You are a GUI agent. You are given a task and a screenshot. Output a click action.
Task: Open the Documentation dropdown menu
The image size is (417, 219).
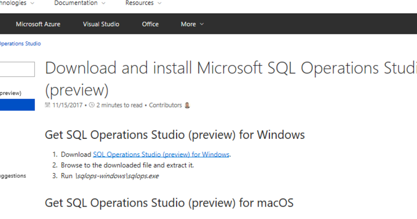[x=77, y=3]
